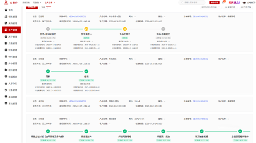Image resolution: width=256 pixels, height=143 pixels.
Task: Click green check icon for 焊接连接片 step
Action: tap(86, 131)
